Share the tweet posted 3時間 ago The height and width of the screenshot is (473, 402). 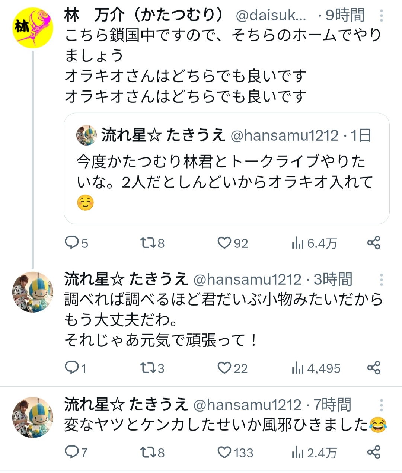(x=374, y=368)
